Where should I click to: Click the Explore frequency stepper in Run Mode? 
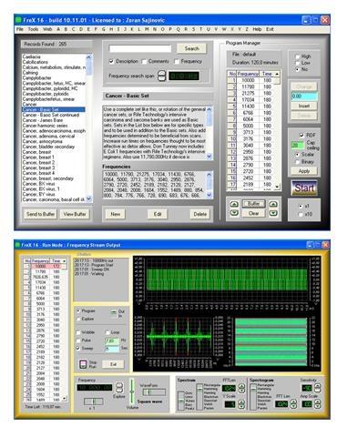[x=119, y=388]
